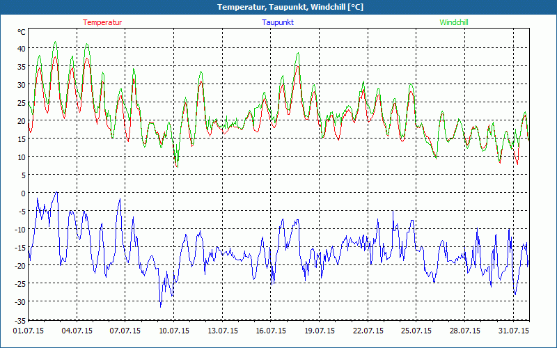Click the 31.07.15 date on x-axis
557x348 pixels.
(x=513, y=331)
